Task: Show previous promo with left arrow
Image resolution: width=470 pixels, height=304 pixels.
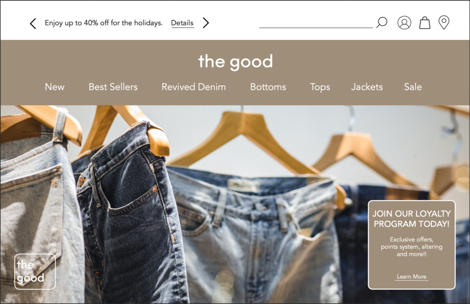Action: pos(33,23)
